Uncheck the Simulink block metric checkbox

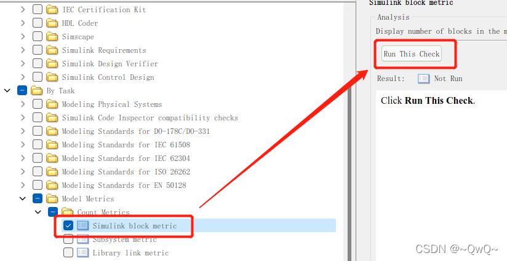coord(68,225)
